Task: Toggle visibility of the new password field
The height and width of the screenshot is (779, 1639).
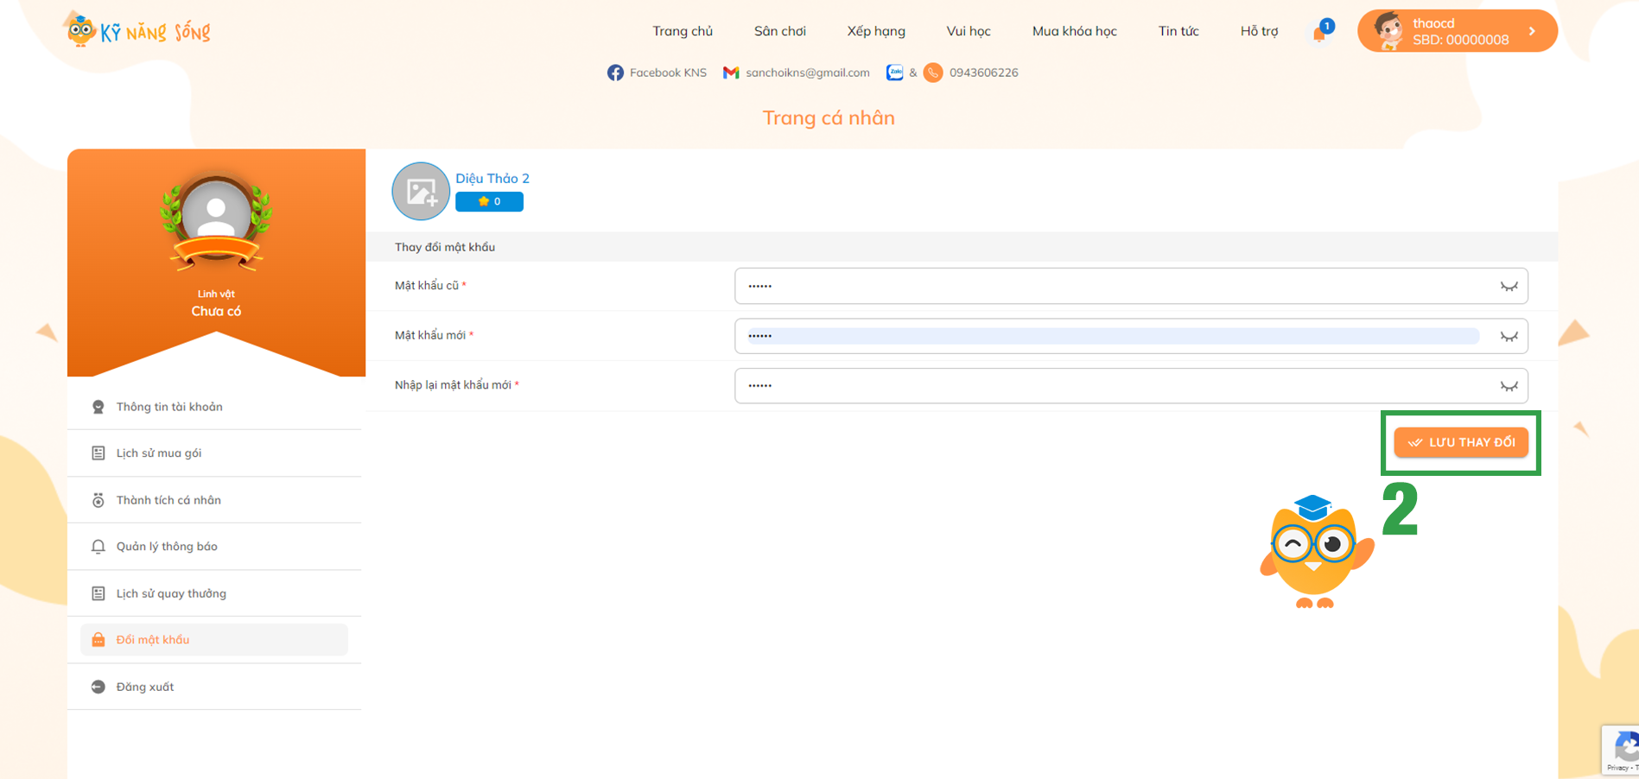Action: [x=1509, y=337]
